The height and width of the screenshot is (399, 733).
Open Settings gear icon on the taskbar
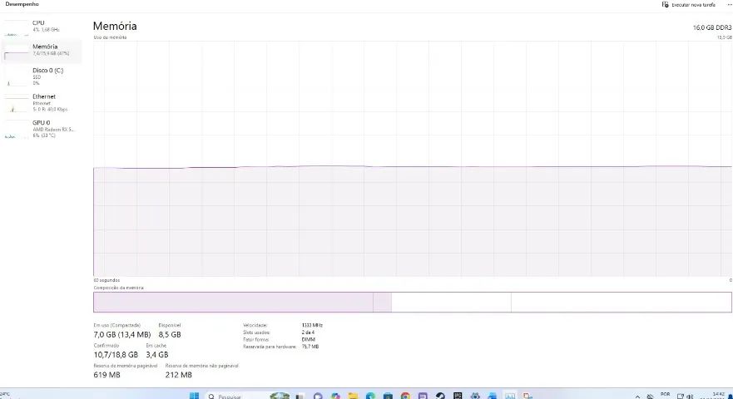[475, 397]
